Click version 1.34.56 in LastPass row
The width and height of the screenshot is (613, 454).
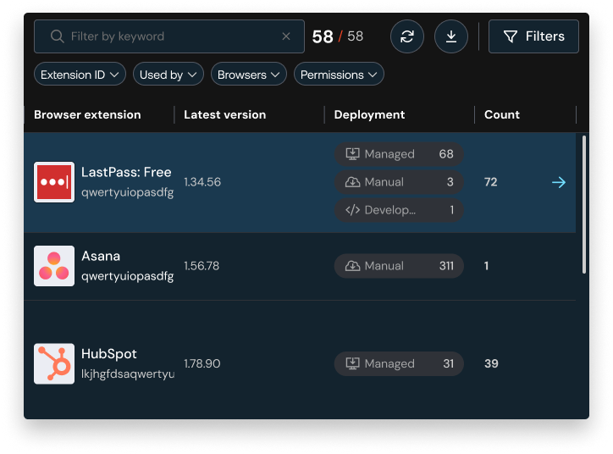coord(202,182)
